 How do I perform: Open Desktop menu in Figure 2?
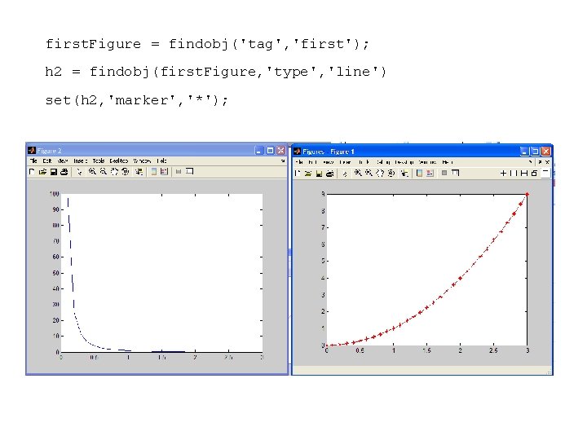click(x=119, y=161)
